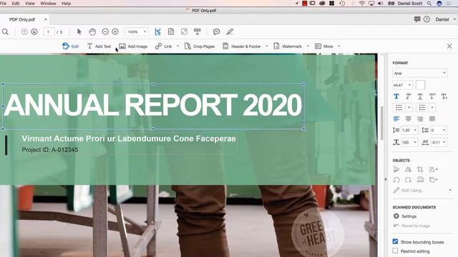
Task: Go to previous page arrow
Action: (x=24, y=31)
